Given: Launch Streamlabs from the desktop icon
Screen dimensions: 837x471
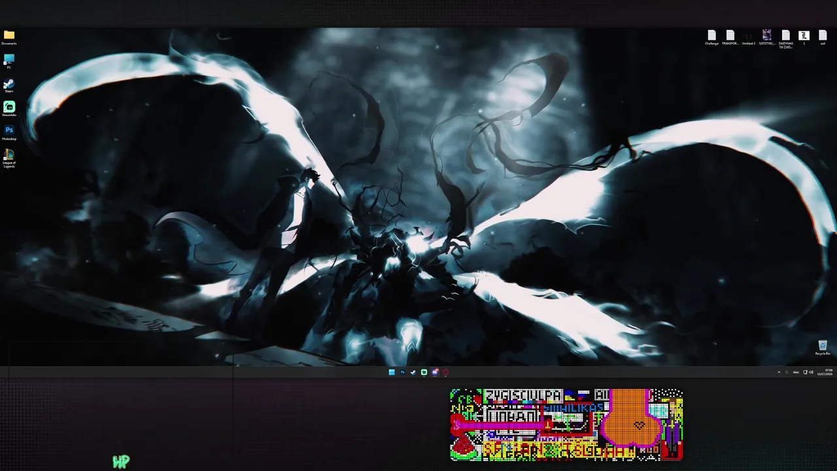Looking at the screenshot, I should (9, 109).
